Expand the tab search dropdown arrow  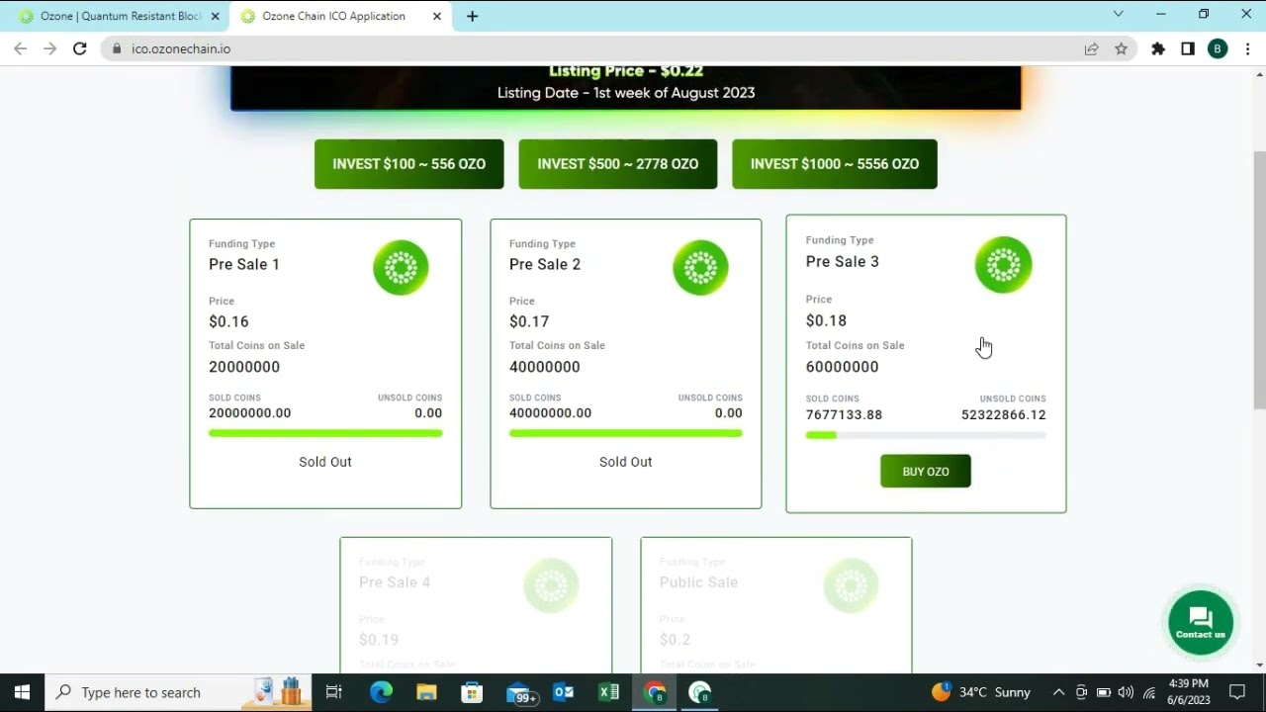[1118, 14]
